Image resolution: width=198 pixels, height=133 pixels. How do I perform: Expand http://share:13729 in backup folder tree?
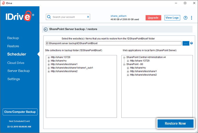click(x=49, y=57)
